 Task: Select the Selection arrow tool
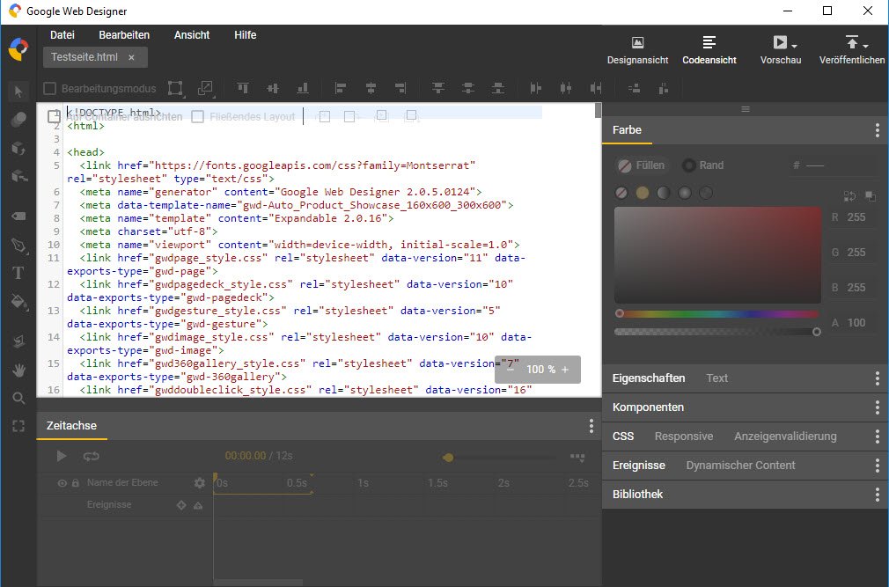click(18, 92)
